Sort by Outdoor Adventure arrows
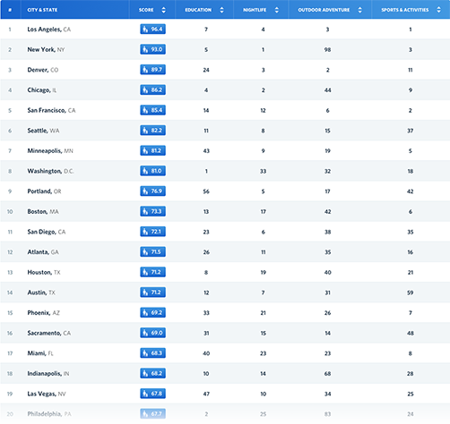Image resolution: width=450 pixels, height=424 pixels. coord(360,10)
